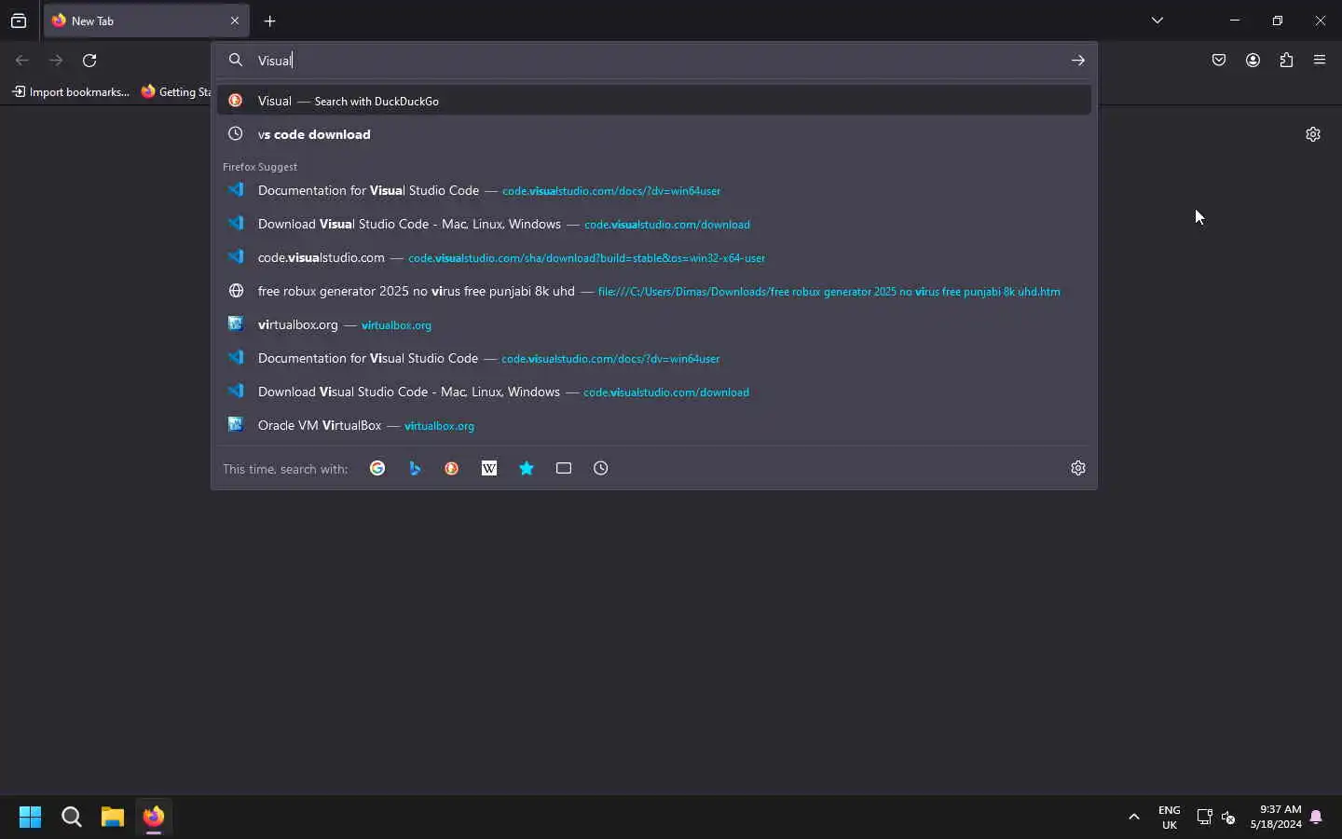Open Oracle VM VirtualBox suggestion
The height and width of the screenshot is (839, 1342).
click(654, 425)
